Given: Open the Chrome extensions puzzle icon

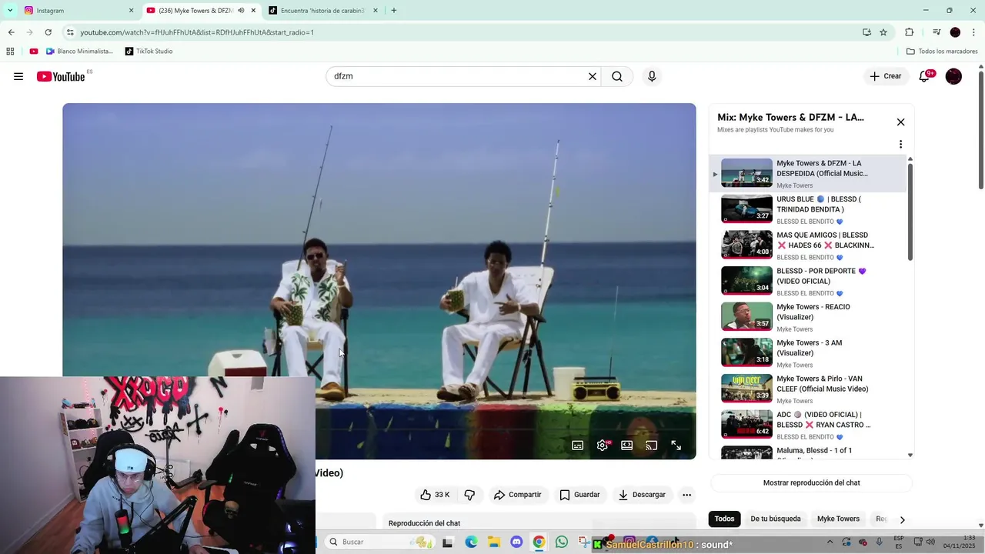Looking at the screenshot, I should tap(910, 32).
